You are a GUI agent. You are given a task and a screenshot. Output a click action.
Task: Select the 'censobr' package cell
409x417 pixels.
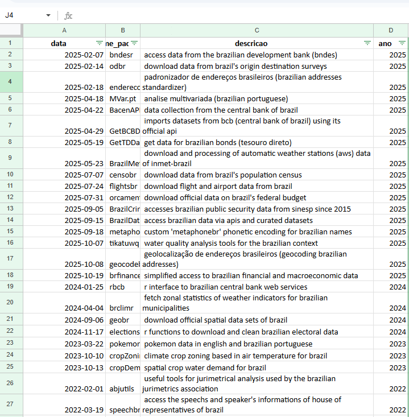coord(123,175)
